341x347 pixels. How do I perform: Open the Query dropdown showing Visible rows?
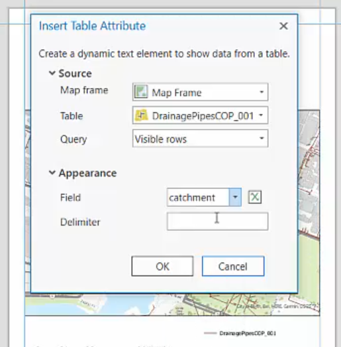point(201,139)
